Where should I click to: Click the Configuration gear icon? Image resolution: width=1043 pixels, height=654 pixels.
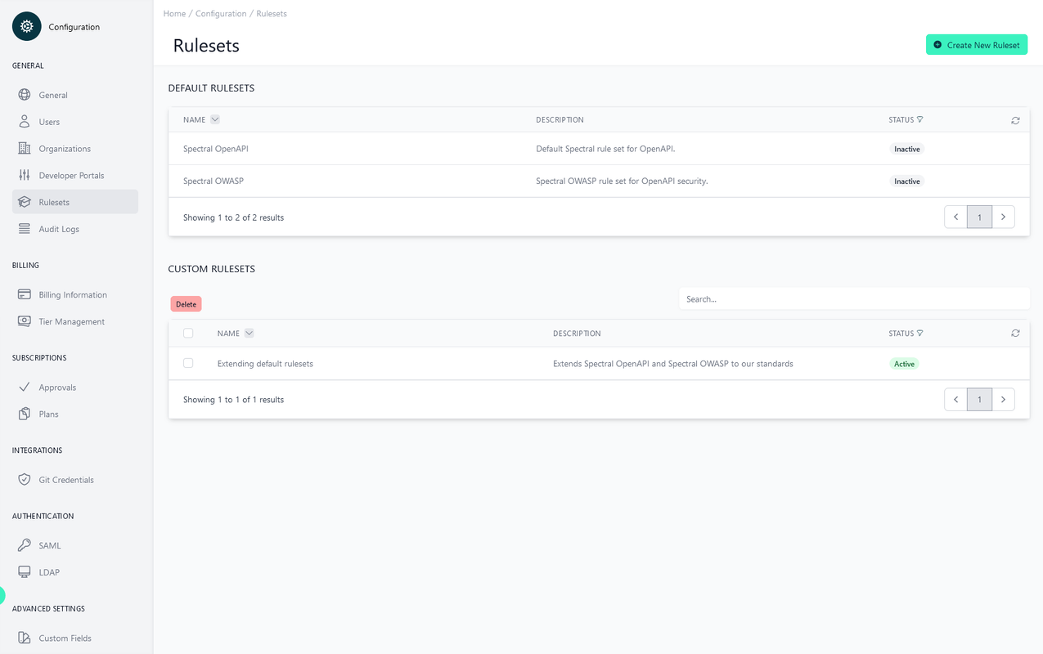point(26,27)
